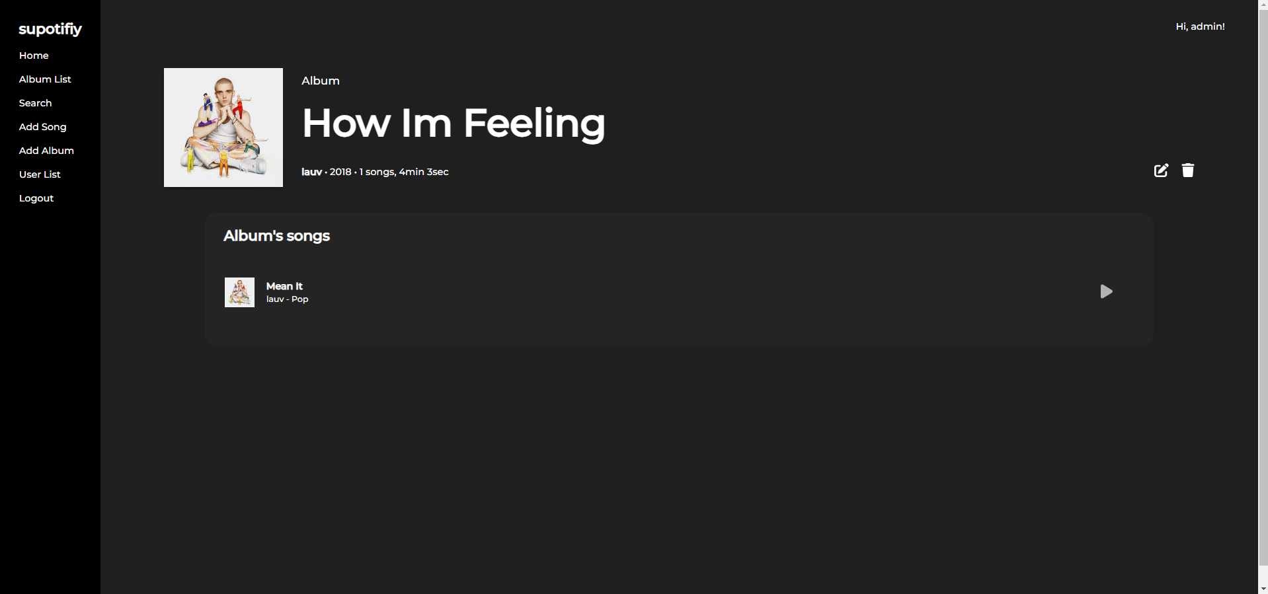
Task: Click Logout in the sidebar
Action: [36, 198]
